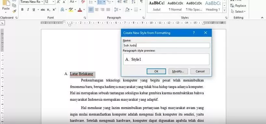Expand the Shading color arrow

coord(131,10)
